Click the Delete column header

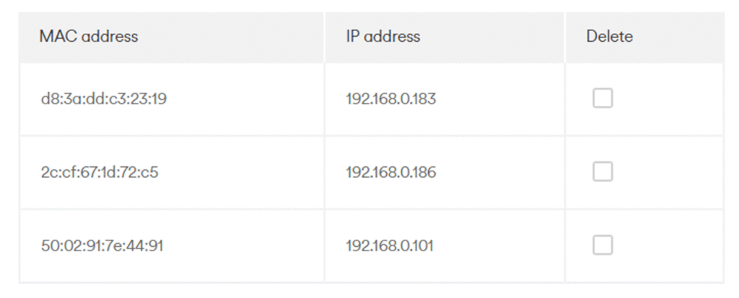click(609, 36)
